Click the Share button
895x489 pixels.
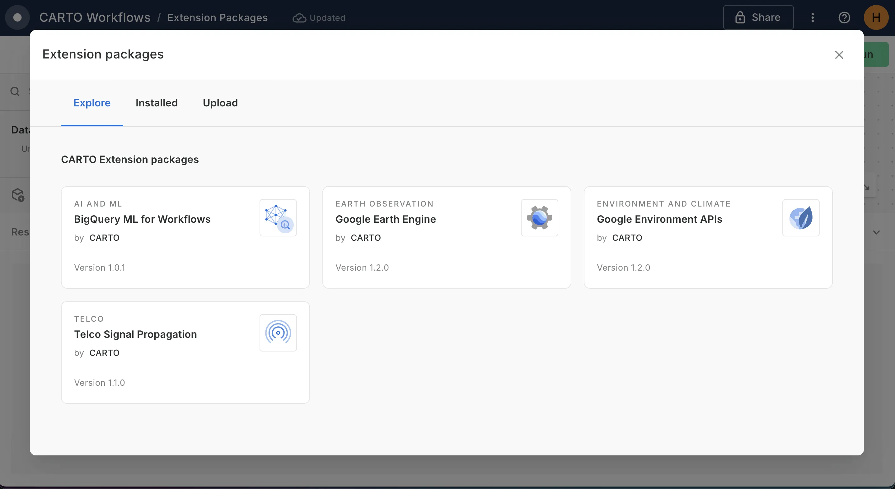tap(758, 17)
